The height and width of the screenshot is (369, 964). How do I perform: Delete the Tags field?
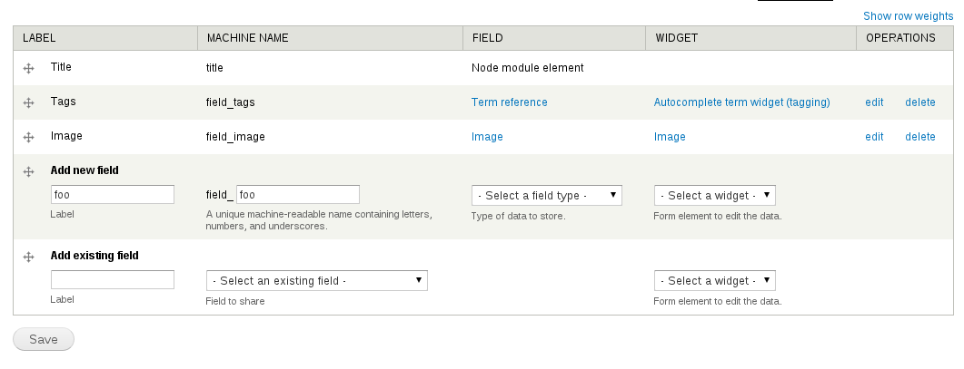(919, 102)
